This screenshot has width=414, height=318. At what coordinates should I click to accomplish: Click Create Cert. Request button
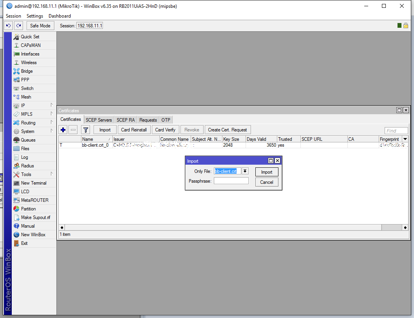(x=227, y=130)
